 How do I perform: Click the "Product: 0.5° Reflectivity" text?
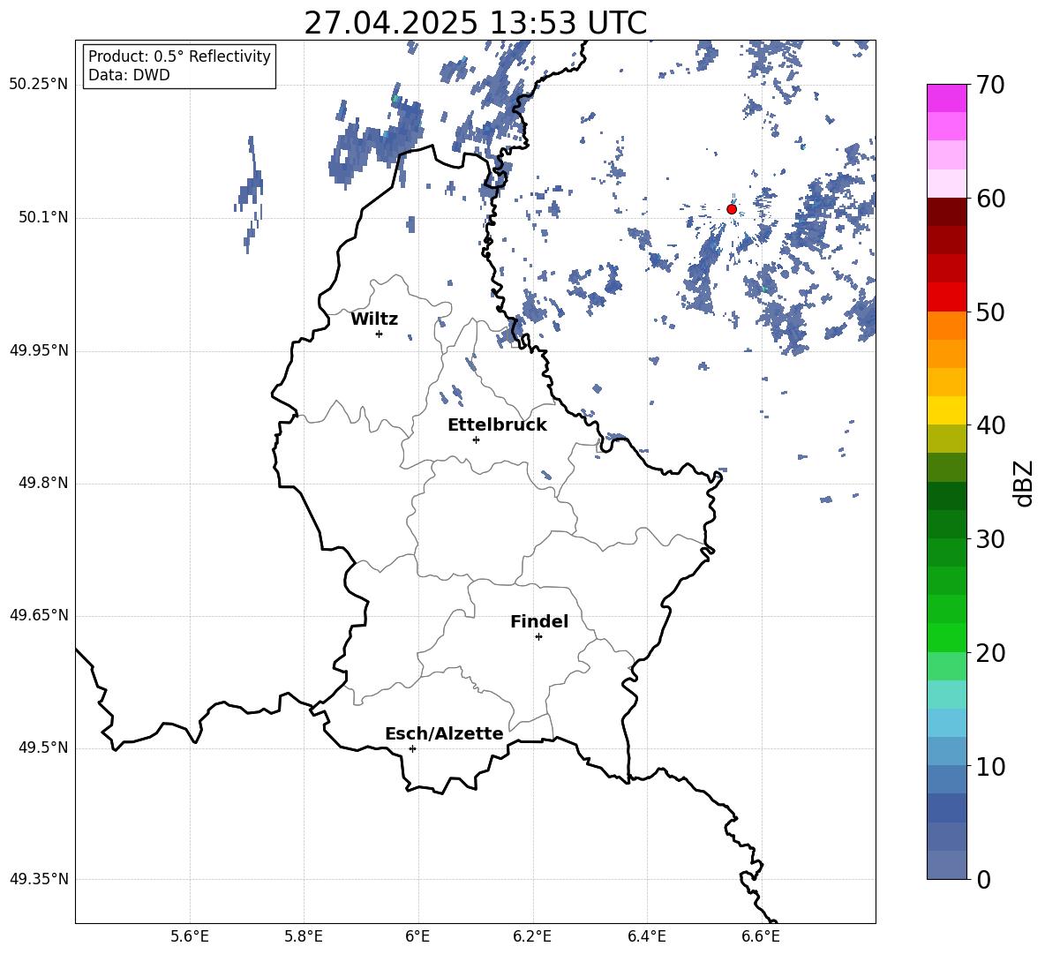pos(179,56)
